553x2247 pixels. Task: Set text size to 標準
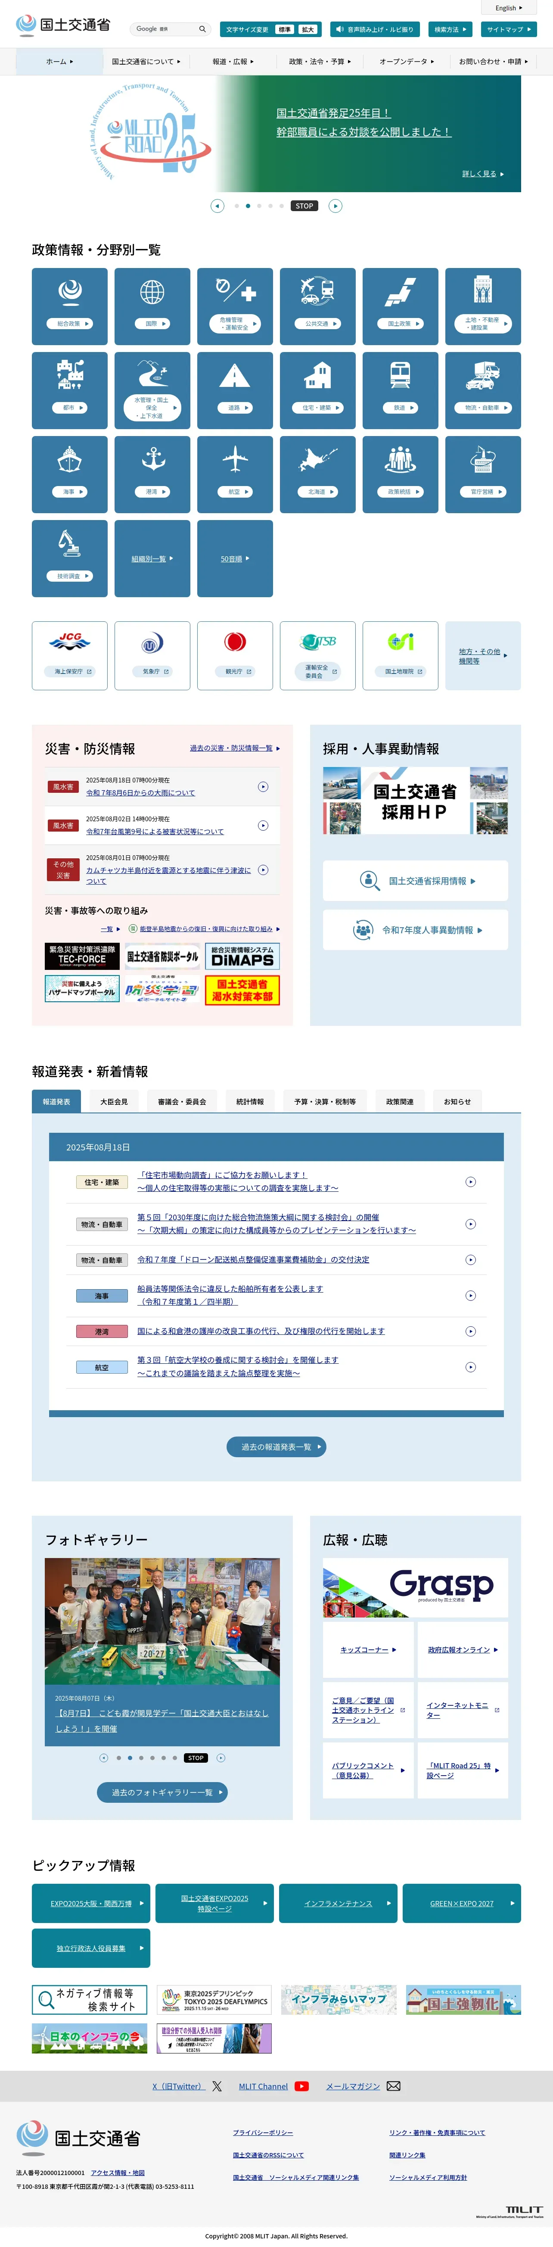pos(284,30)
